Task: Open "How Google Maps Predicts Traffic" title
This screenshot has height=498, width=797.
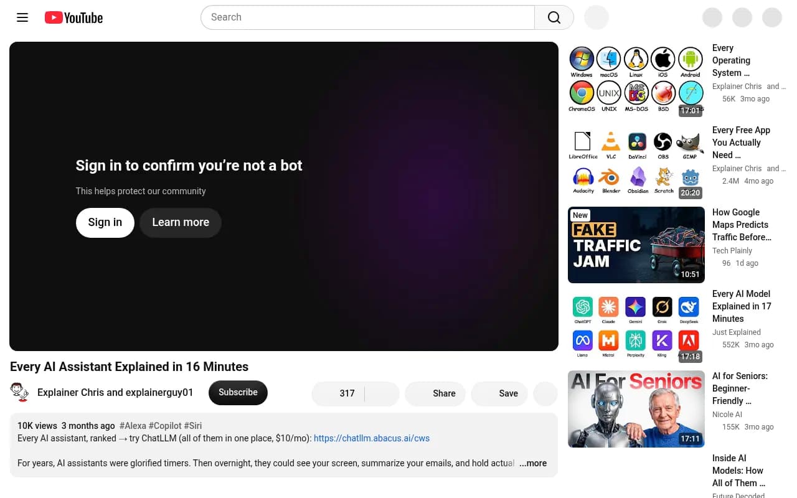Action: [x=742, y=225]
